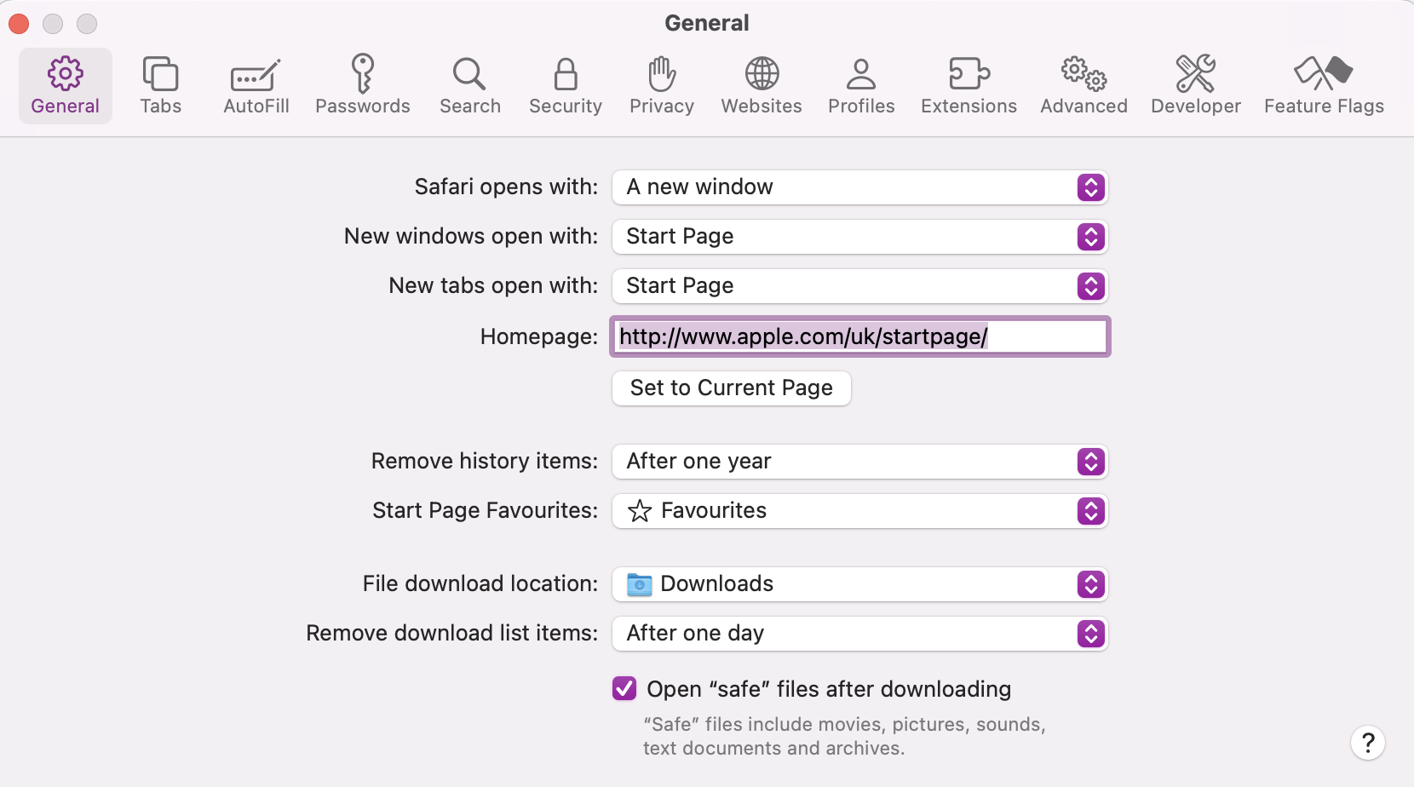Disable Open safe files after downloading
Screen dimensions: 1414x787
pos(624,688)
